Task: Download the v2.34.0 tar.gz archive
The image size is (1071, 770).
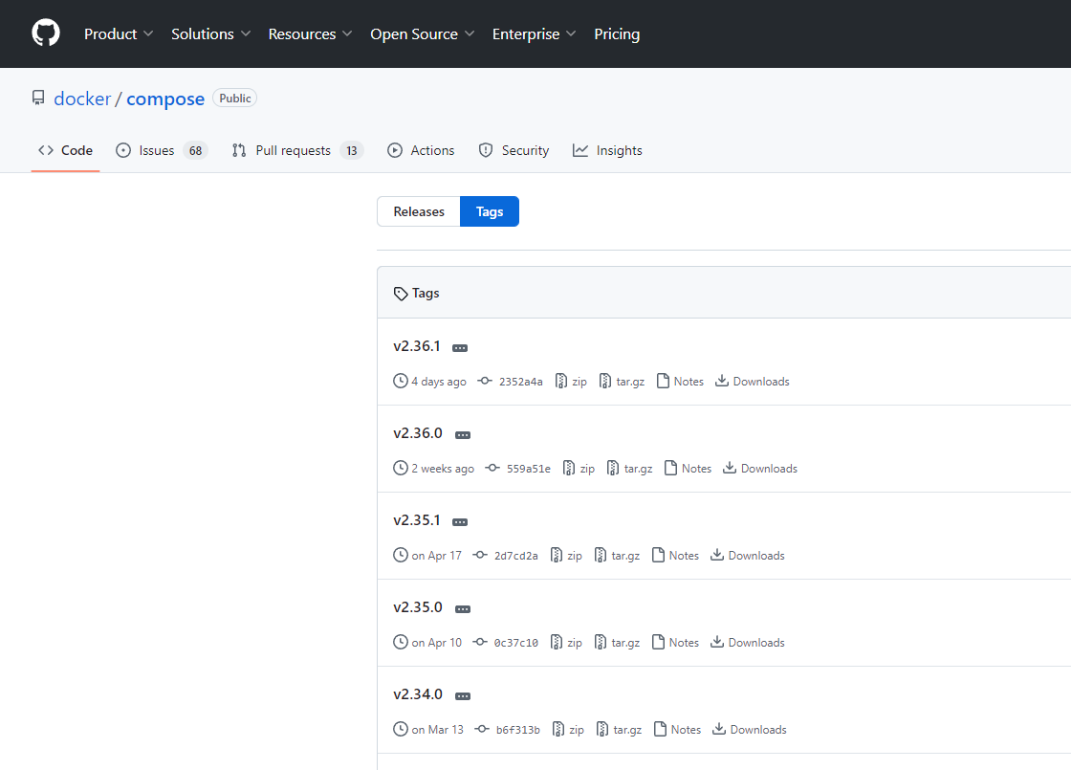Action: (x=619, y=729)
